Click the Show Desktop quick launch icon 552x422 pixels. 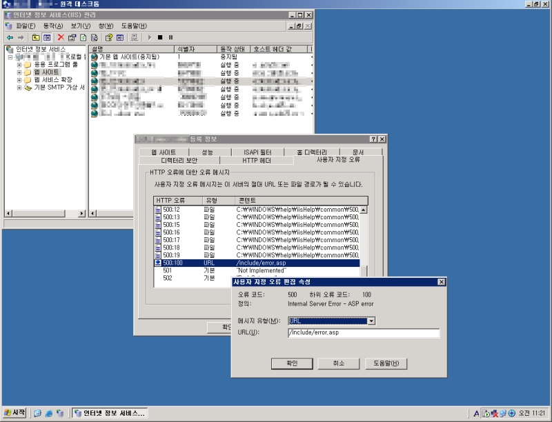38,413
